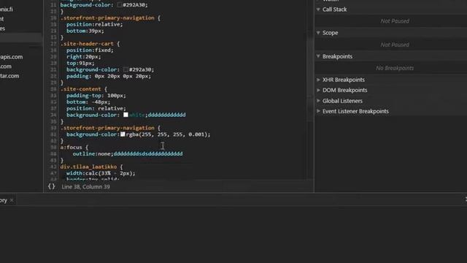Open the #292a30 swatch in .site-header-cart
The image size is (467, 263).
(x=126, y=69)
